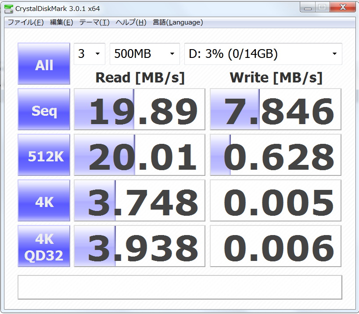359x314 pixels.
Task: Open the 言語(Language) menu
Action: coord(177,22)
